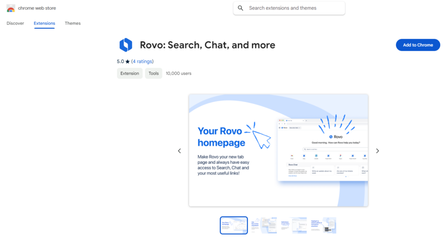Focus the Search extensions and themes field
The image size is (446, 248).
pos(289,8)
